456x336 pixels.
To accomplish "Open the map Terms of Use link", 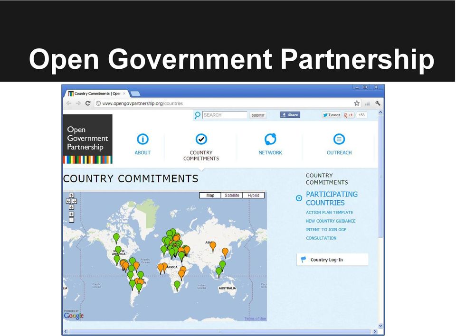I will [x=256, y=318].
